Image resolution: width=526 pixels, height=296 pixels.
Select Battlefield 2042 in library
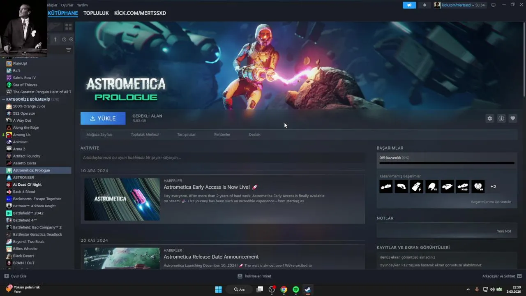(x=28, y=213)
